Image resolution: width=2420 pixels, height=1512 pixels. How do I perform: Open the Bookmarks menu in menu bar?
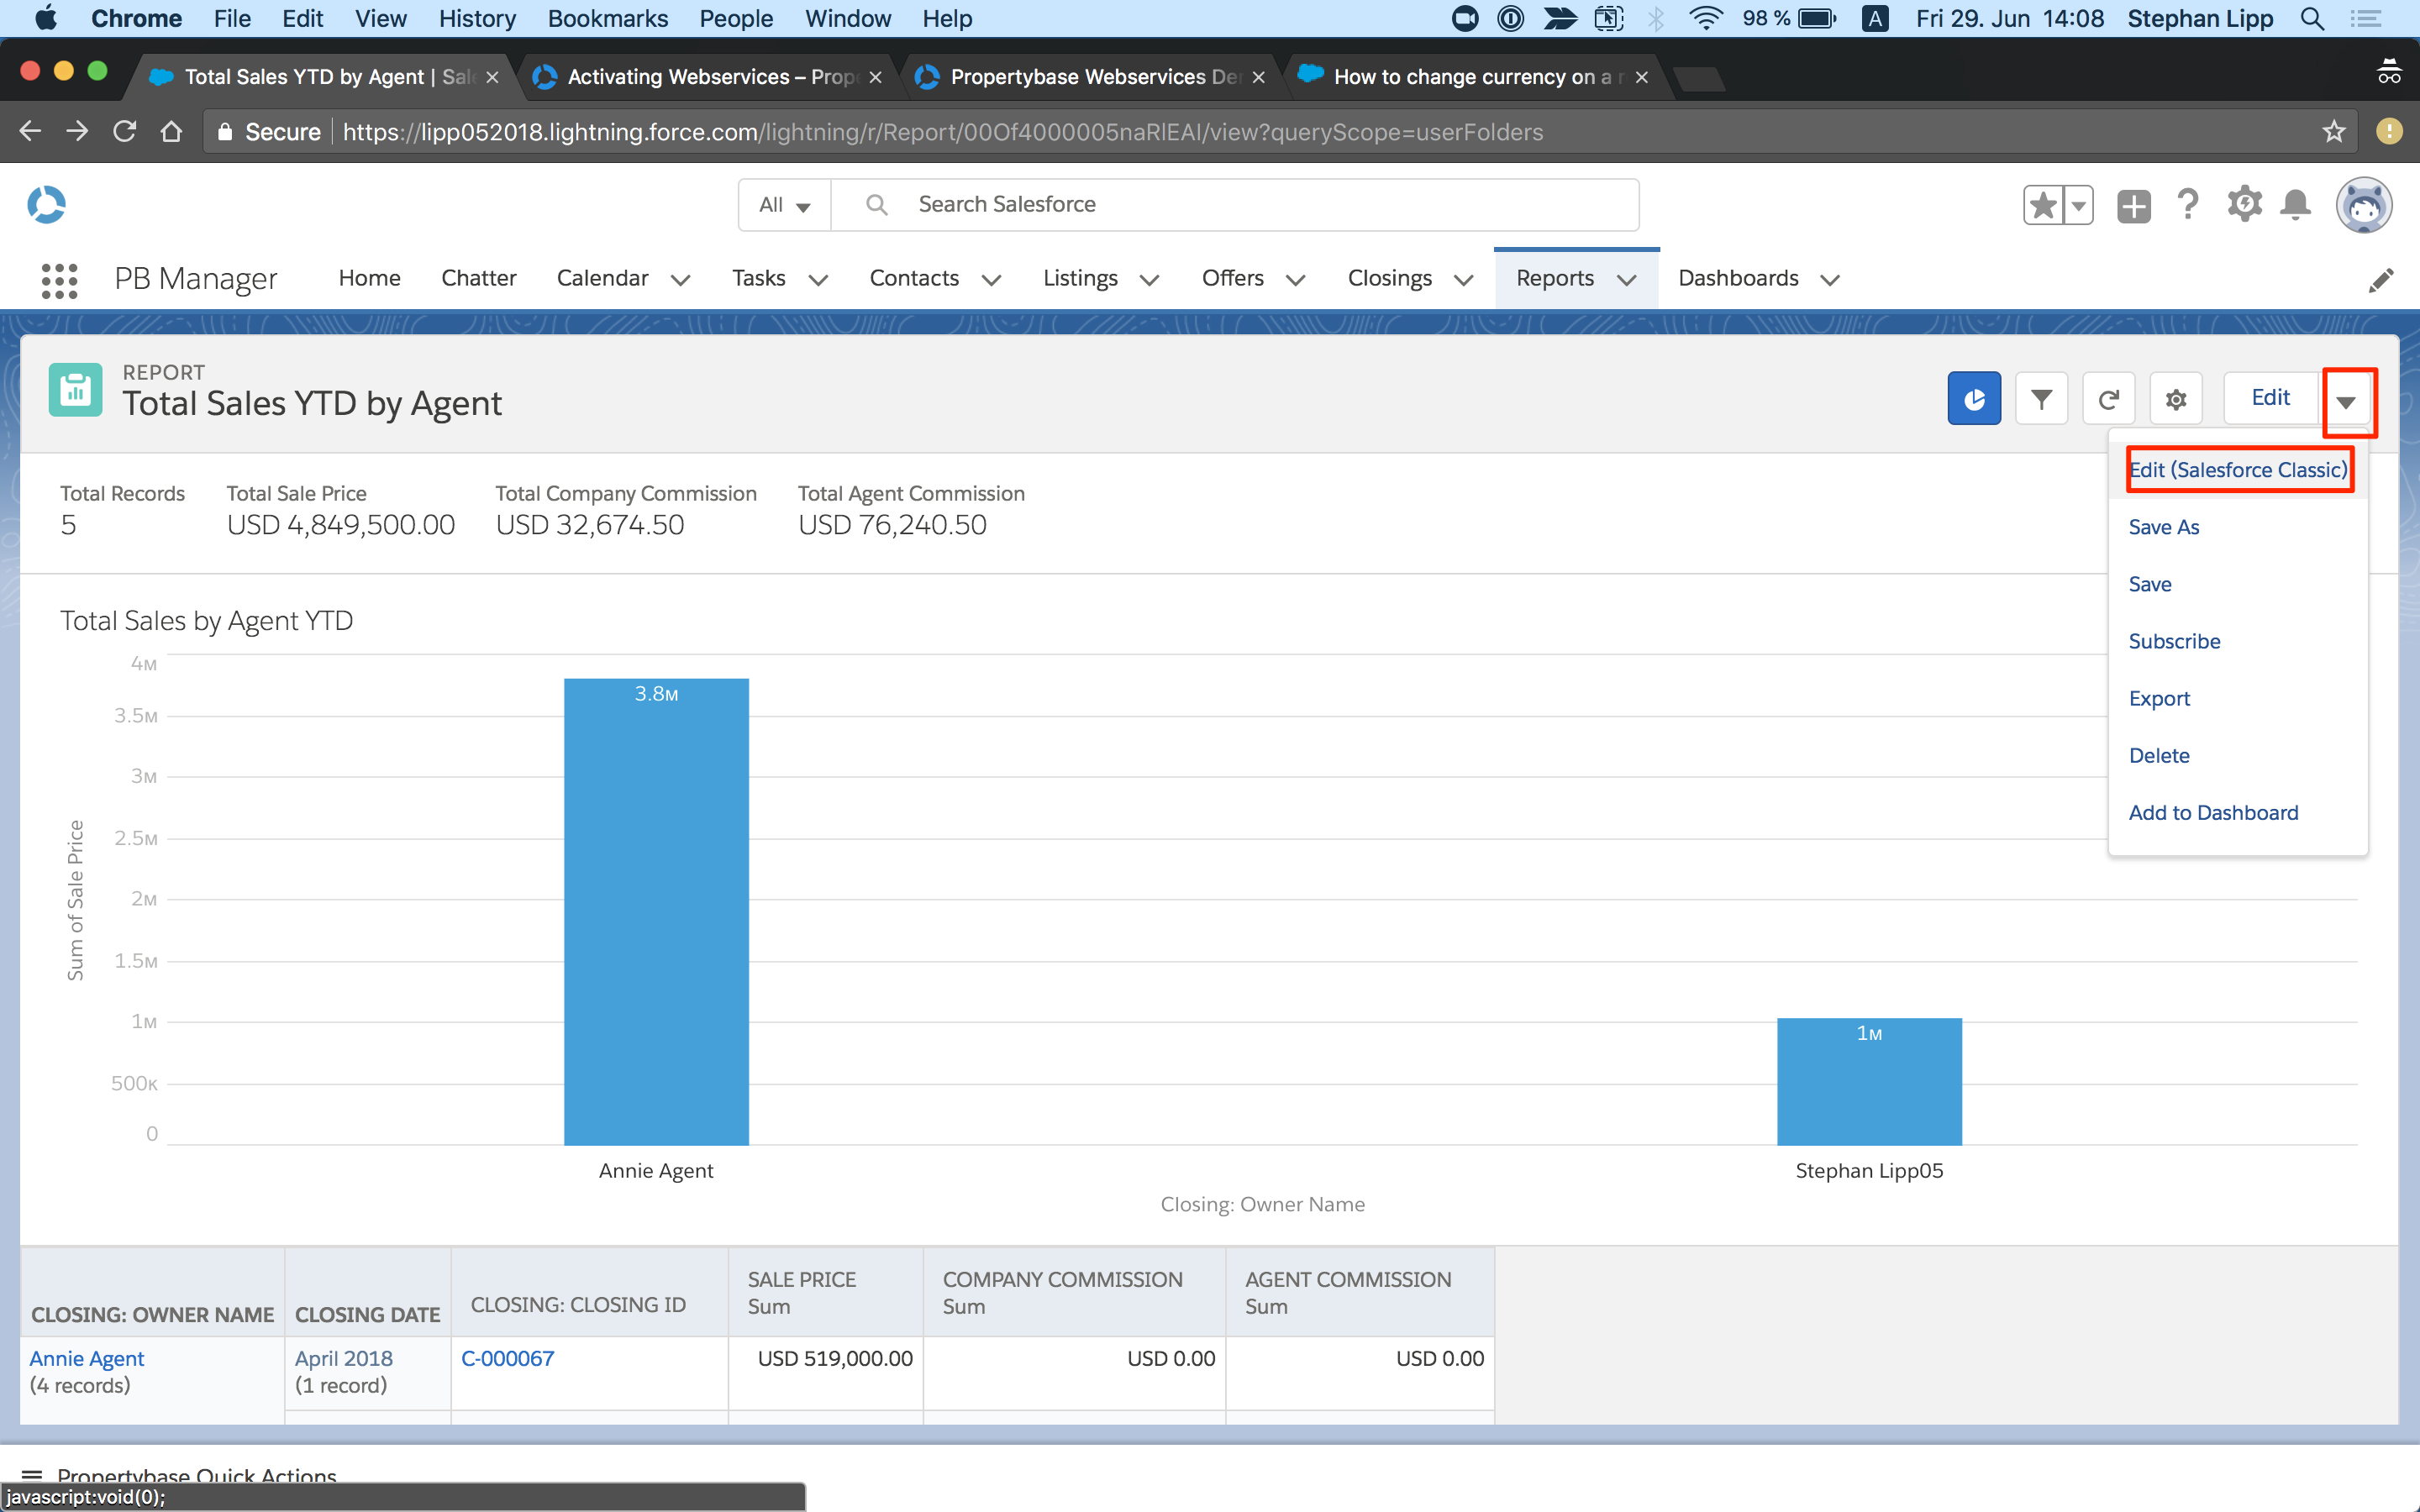pos(607,18)
